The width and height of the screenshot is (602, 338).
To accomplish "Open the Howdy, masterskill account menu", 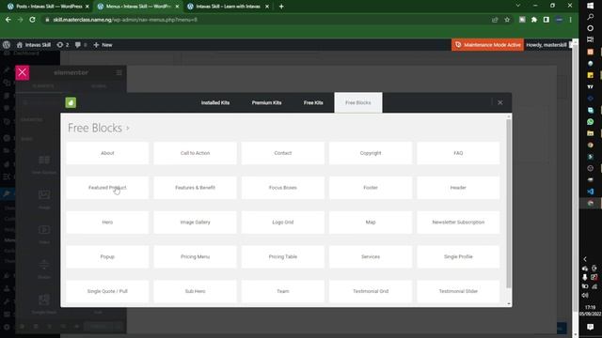I will click(x=548, y=45).
